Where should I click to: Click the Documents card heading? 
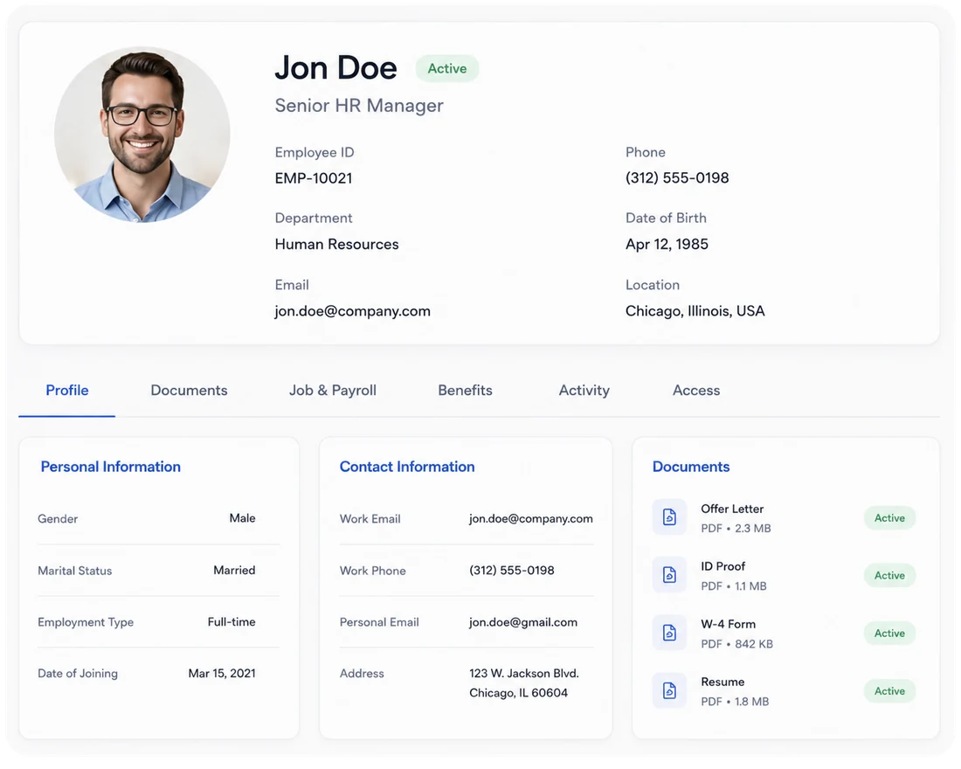tap(691, 467)
